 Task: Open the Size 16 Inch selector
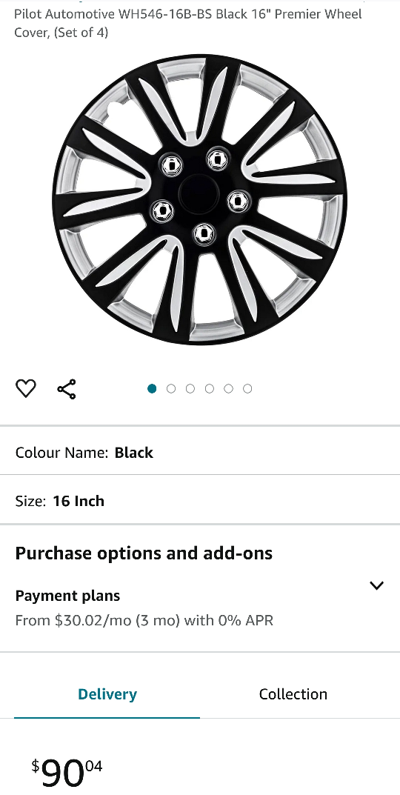[x=200, y=500]
